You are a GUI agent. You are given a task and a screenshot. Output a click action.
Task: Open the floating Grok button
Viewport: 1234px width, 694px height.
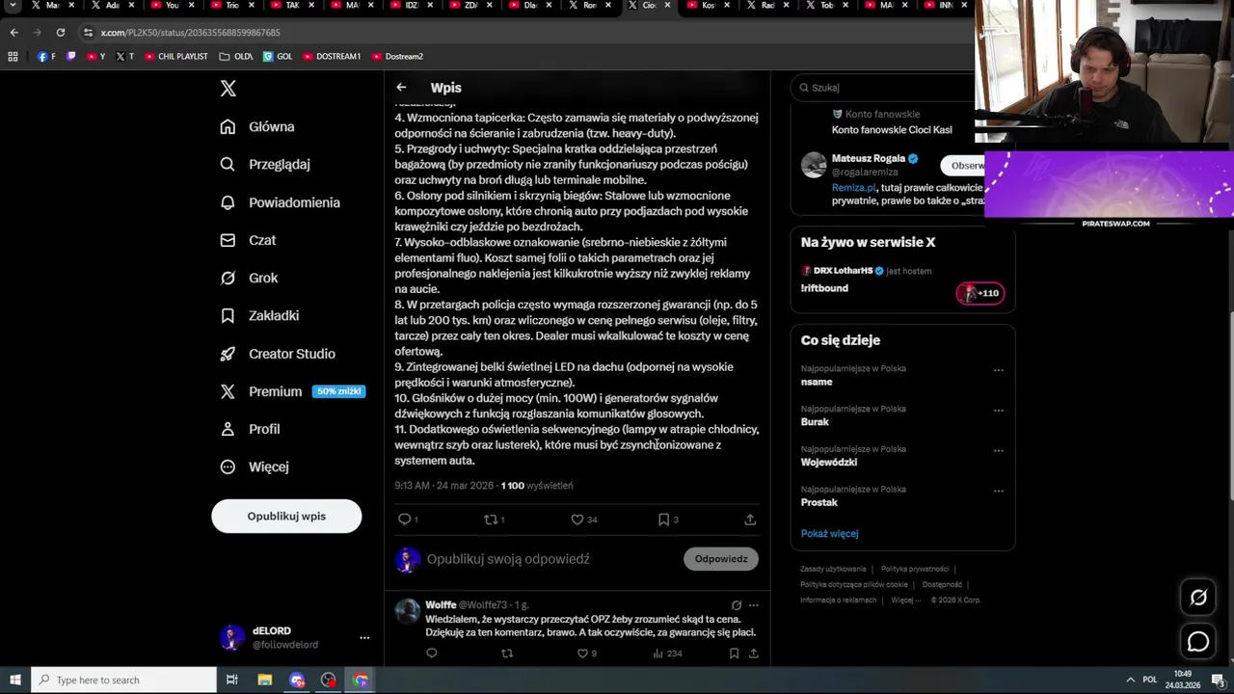point(1198,598)
